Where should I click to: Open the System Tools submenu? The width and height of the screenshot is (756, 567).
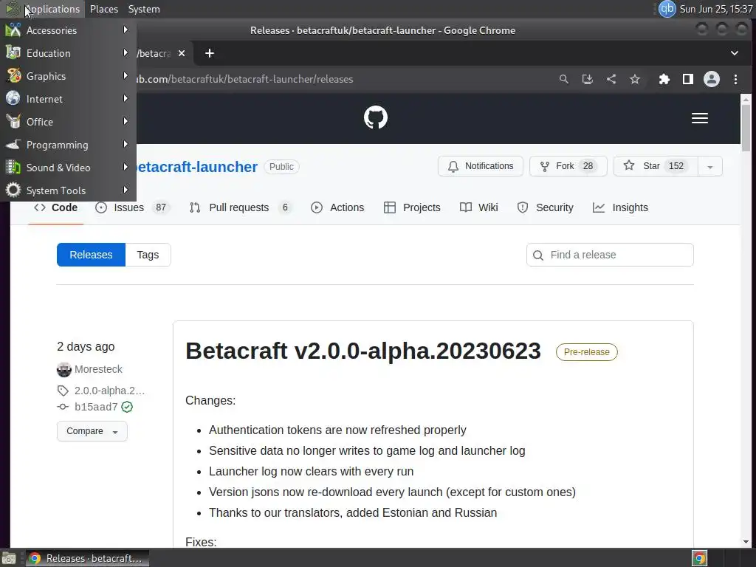[68, 190]
